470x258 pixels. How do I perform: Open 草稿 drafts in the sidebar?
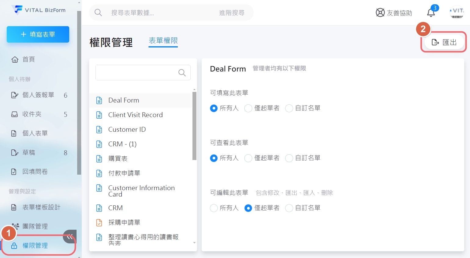click(x=29, y=152)
